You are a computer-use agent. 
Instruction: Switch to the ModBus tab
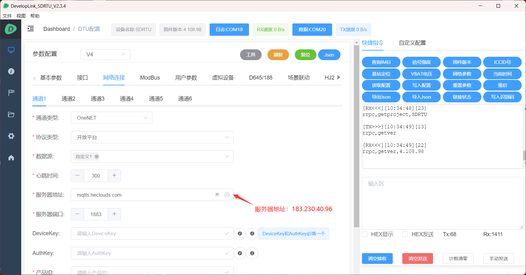[x=150, y=78]
